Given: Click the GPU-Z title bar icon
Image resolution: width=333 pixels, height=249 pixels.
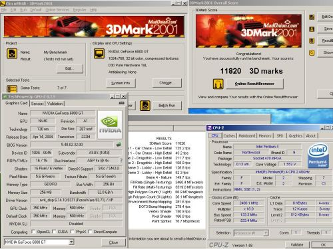Looking at the screenshot, I should point(5,96).
